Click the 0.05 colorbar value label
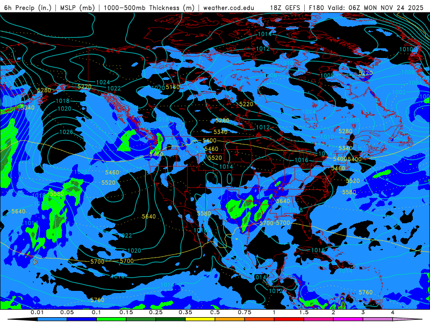Screen dimensions: 430x322 67,312
